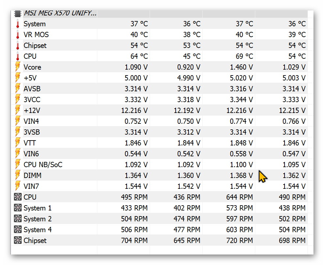Select the +12V sensor label
This screenshot has width=324, height=265.
32,110
